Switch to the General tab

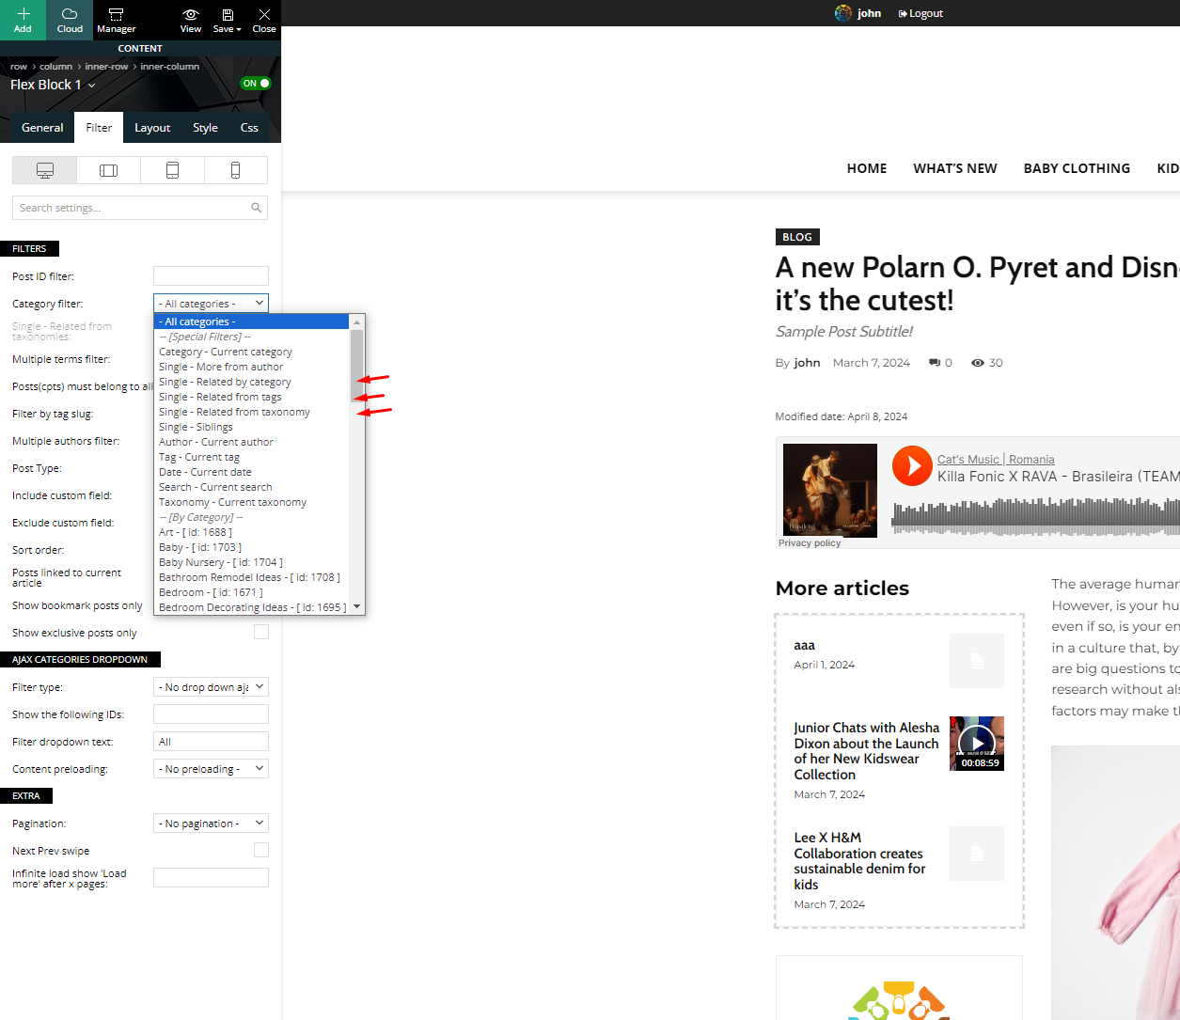(42, 128)
